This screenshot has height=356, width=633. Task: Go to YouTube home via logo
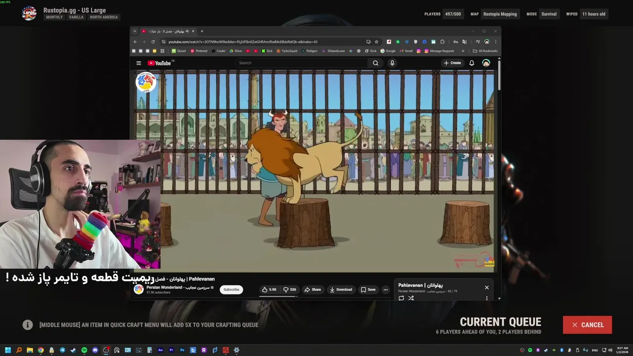coord(159,63)
